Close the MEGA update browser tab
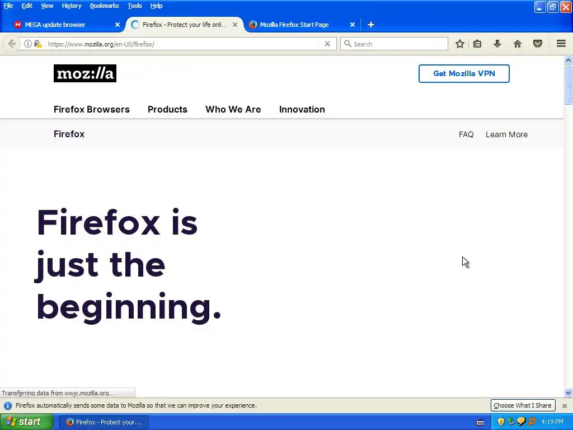This screenshot has width=573, height=430. pyautogui.click(x=118, y=25)
